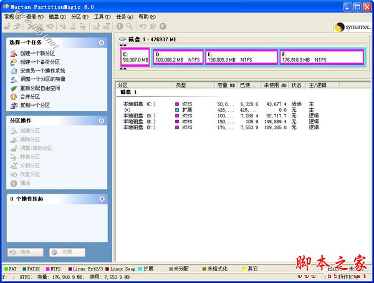The width and height of the screenshot is (374, 283).
Task: Open the 帮助 menu
Action: [x=147, y=17]
